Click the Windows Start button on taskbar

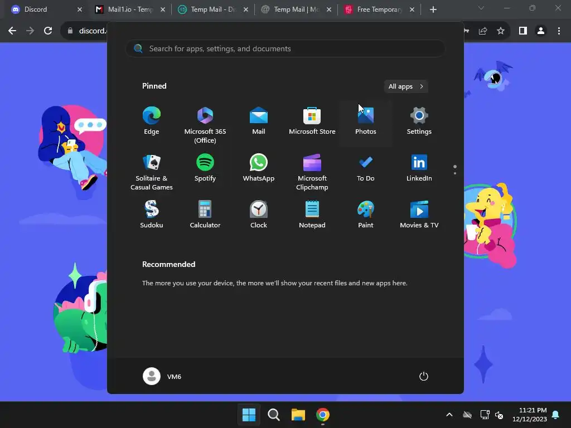(x=249, y=415)
